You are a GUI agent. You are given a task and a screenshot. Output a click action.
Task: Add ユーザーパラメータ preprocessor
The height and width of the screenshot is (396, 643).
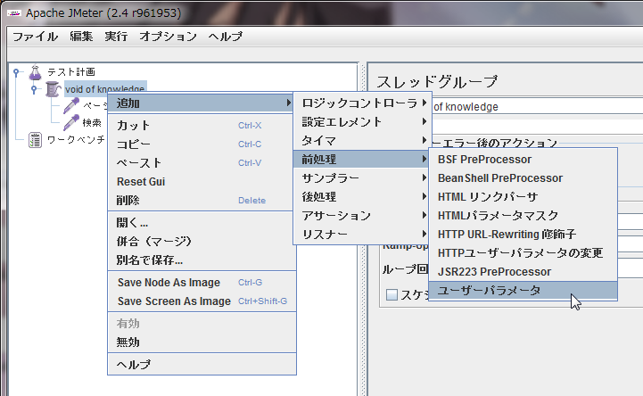point(523,290)
